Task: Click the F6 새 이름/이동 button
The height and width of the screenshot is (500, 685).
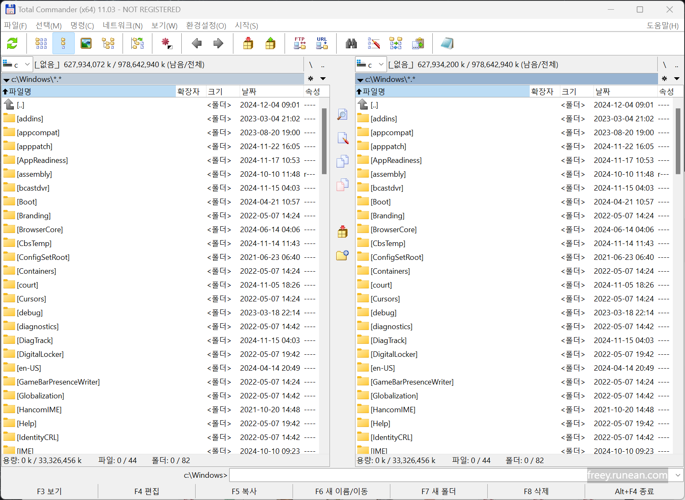Action: 342,491
